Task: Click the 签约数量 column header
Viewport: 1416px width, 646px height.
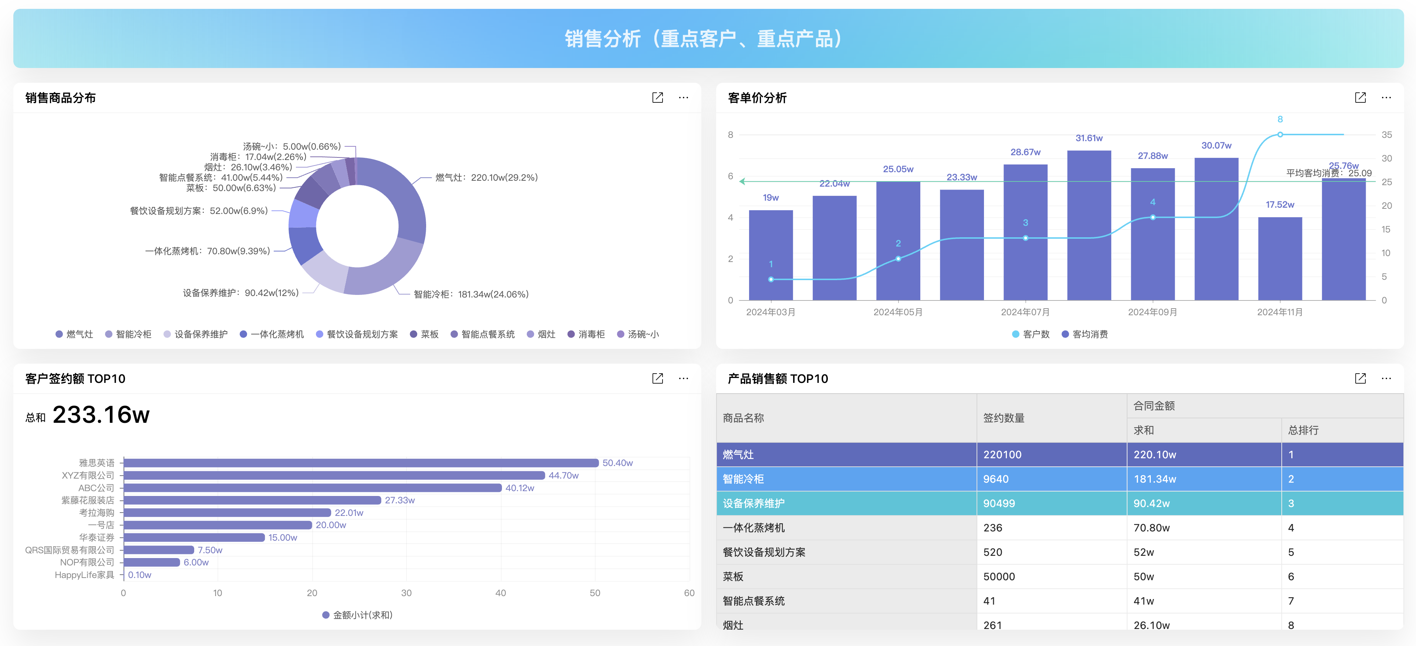Action: click(x=1052, y=418)
